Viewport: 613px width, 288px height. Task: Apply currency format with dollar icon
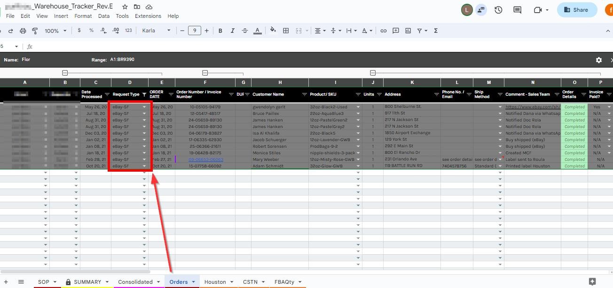79,30
